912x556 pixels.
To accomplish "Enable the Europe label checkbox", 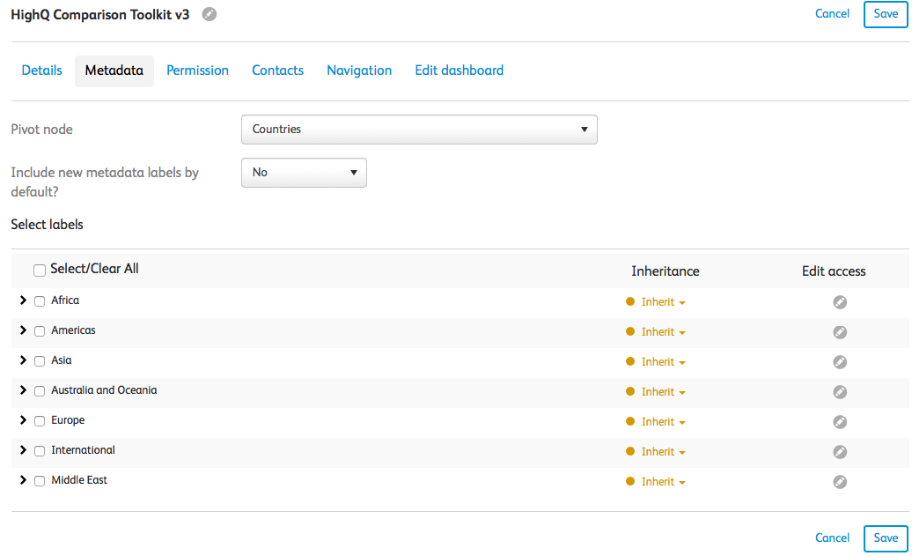I will [40, 421].
